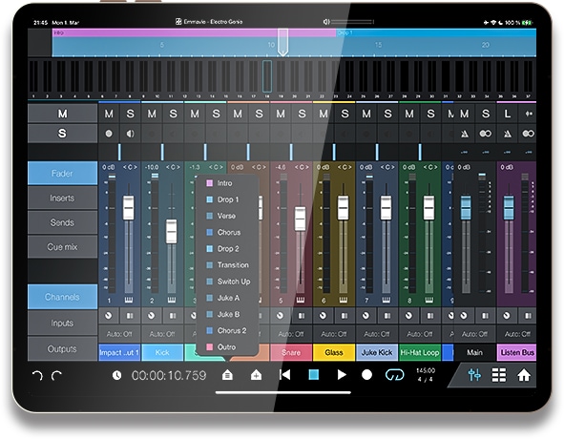Open Auto: Off dropdown on Main channel
The image size is (564, 439).
tap(474, 334)
